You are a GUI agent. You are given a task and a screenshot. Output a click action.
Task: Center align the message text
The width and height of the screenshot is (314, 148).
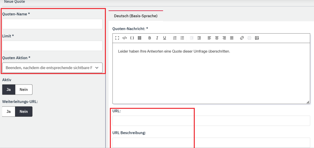pos(217,38)
